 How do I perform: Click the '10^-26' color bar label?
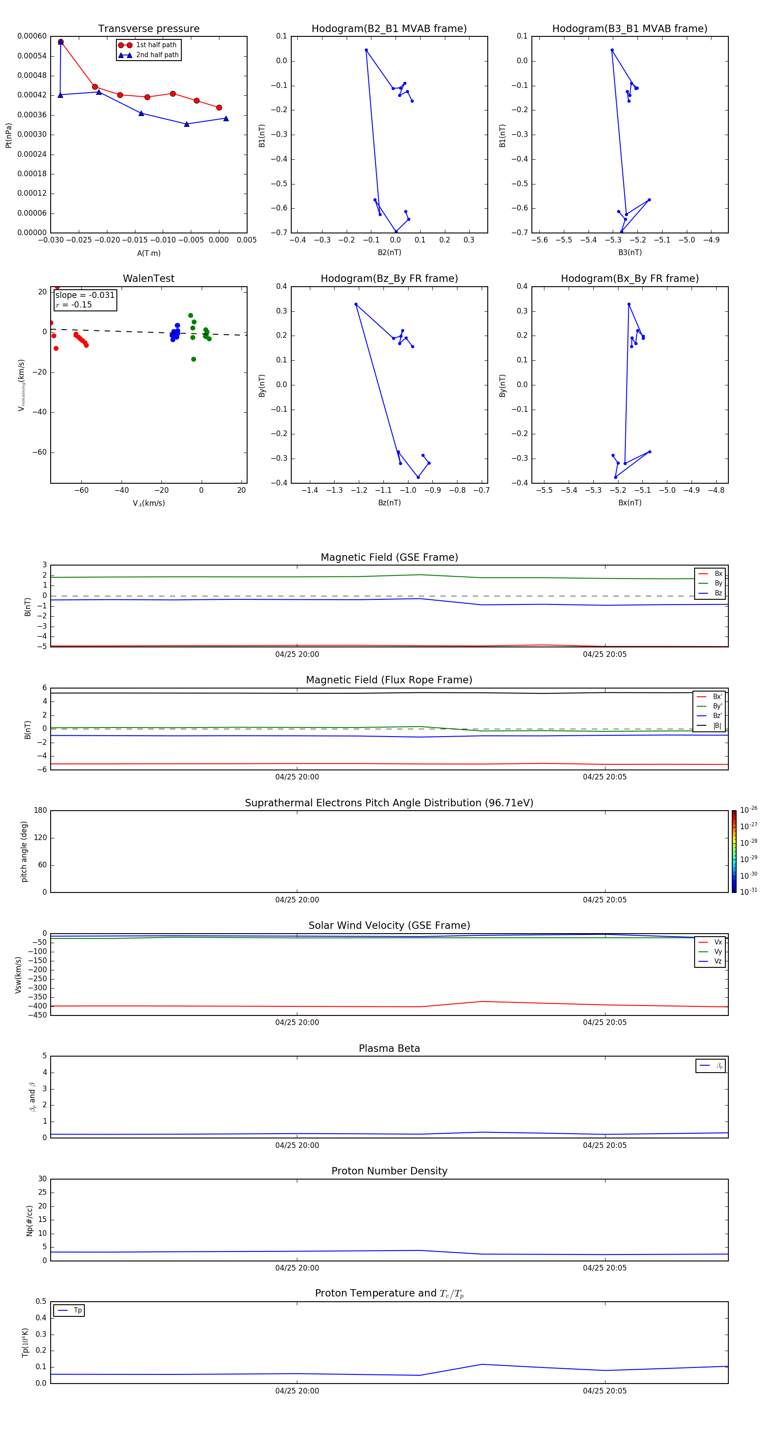point(749,810)
